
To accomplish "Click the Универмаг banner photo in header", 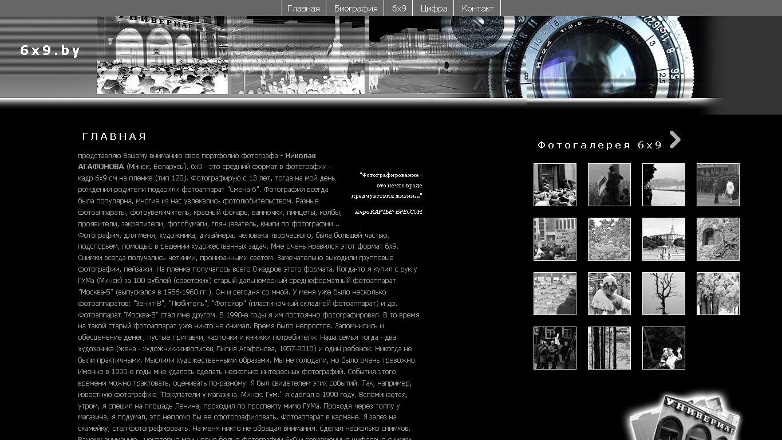I will 162,55.
